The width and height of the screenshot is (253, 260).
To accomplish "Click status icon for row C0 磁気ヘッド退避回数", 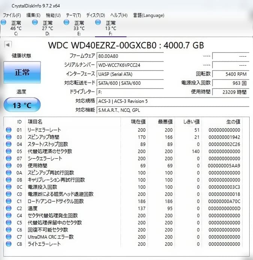I will point(9,194).
